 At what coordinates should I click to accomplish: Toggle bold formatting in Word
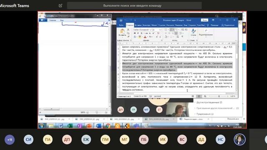(135, 33)
